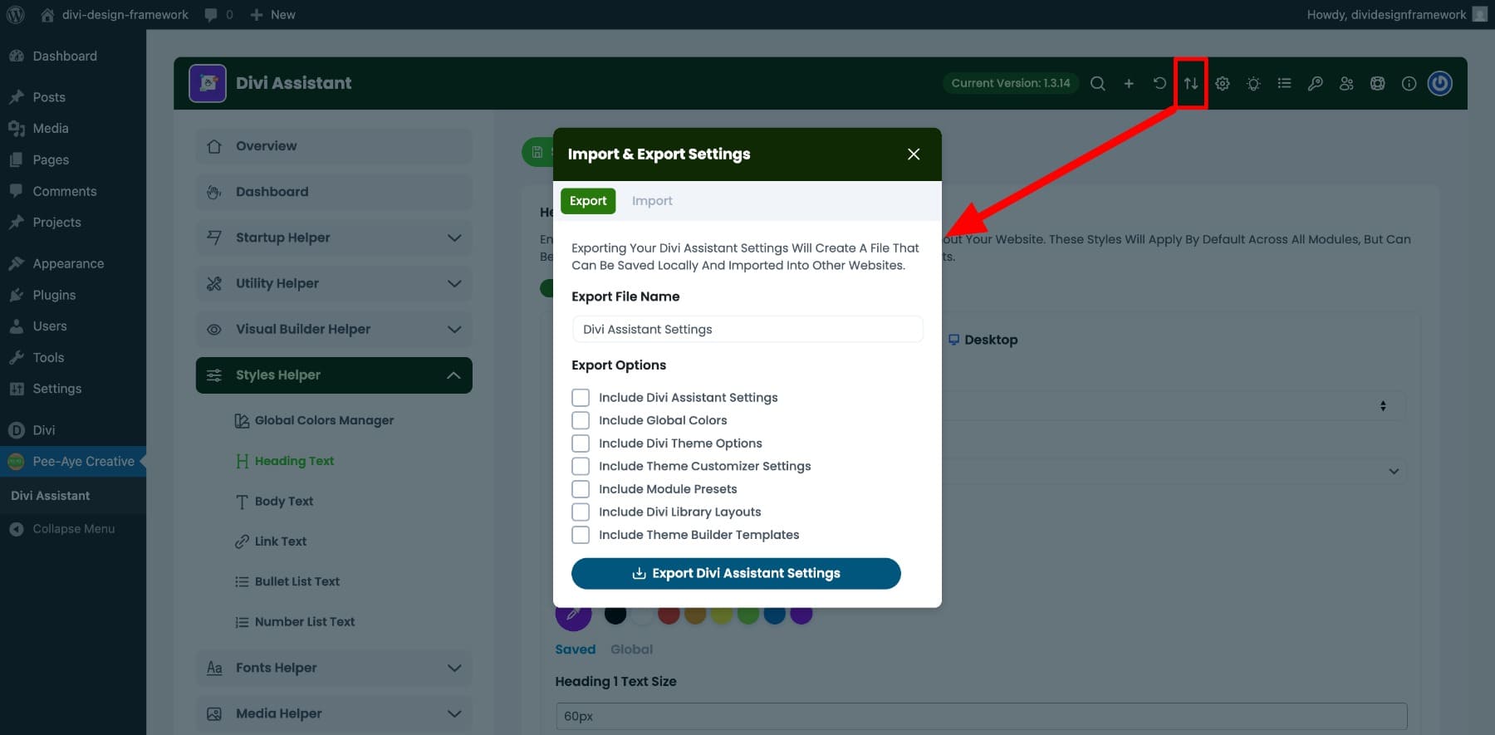The height and width of the screenshot is (735, 1495).
Task: Switch to the Import tab
Action: click(652, 201)
